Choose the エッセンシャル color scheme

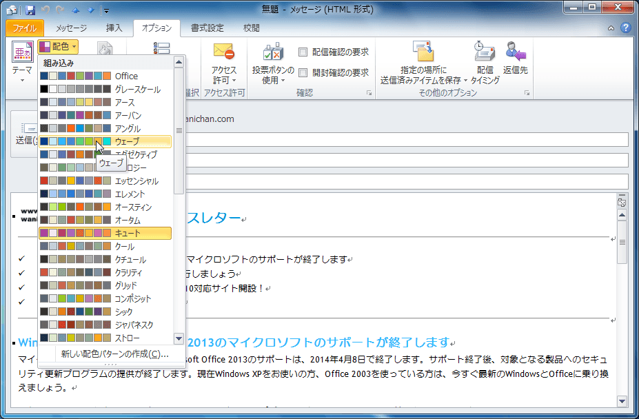pos(105,181)
